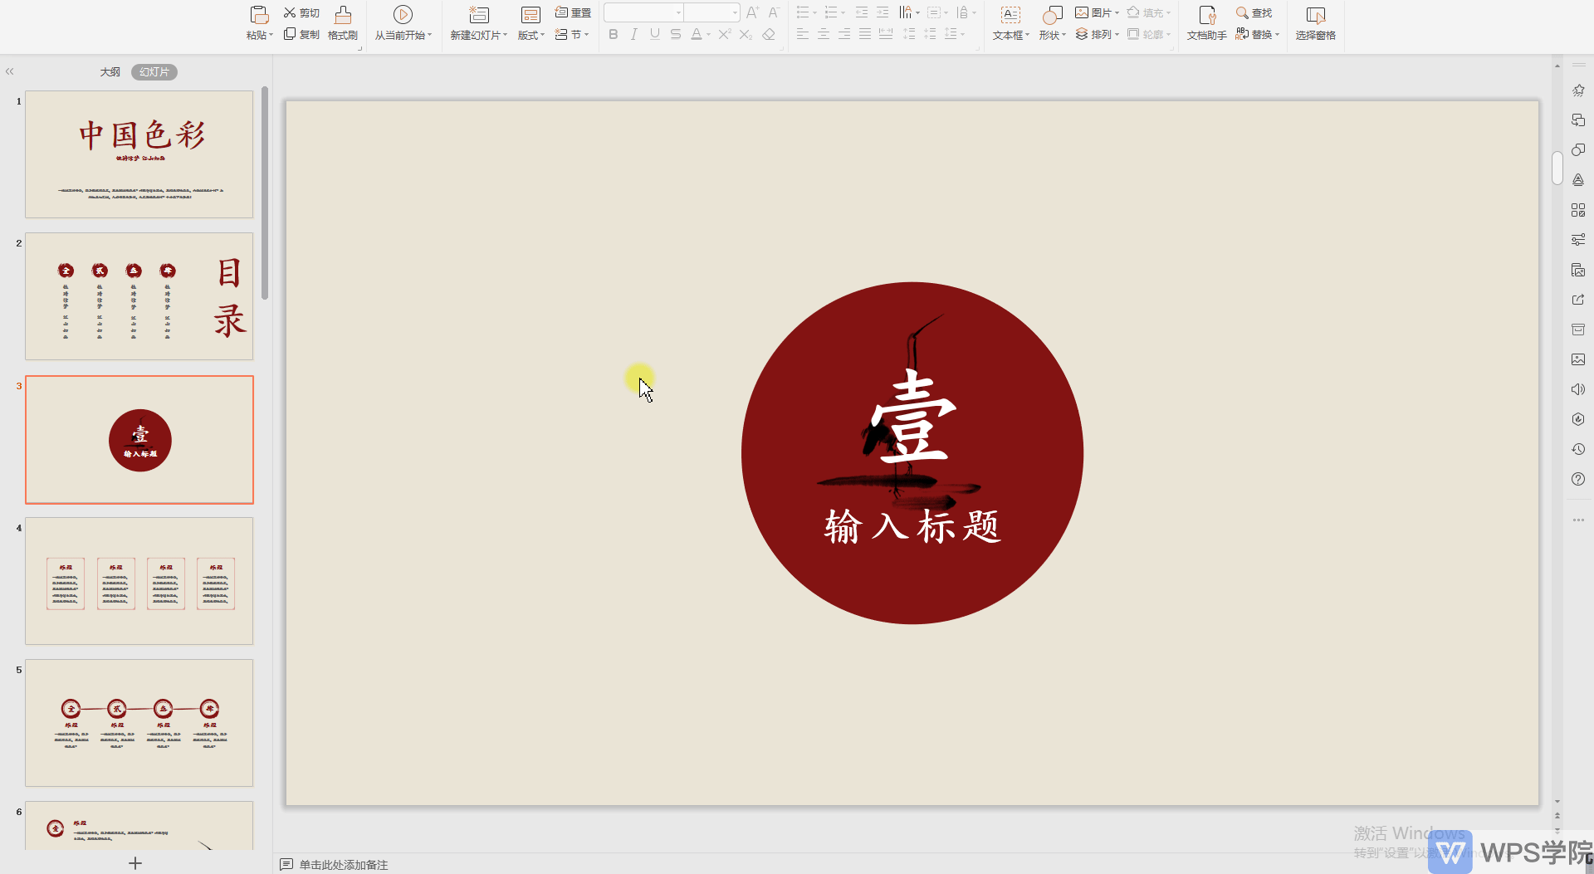Open 选择窗格 selection pane

pyautogui.click(x=1316, y=23)
